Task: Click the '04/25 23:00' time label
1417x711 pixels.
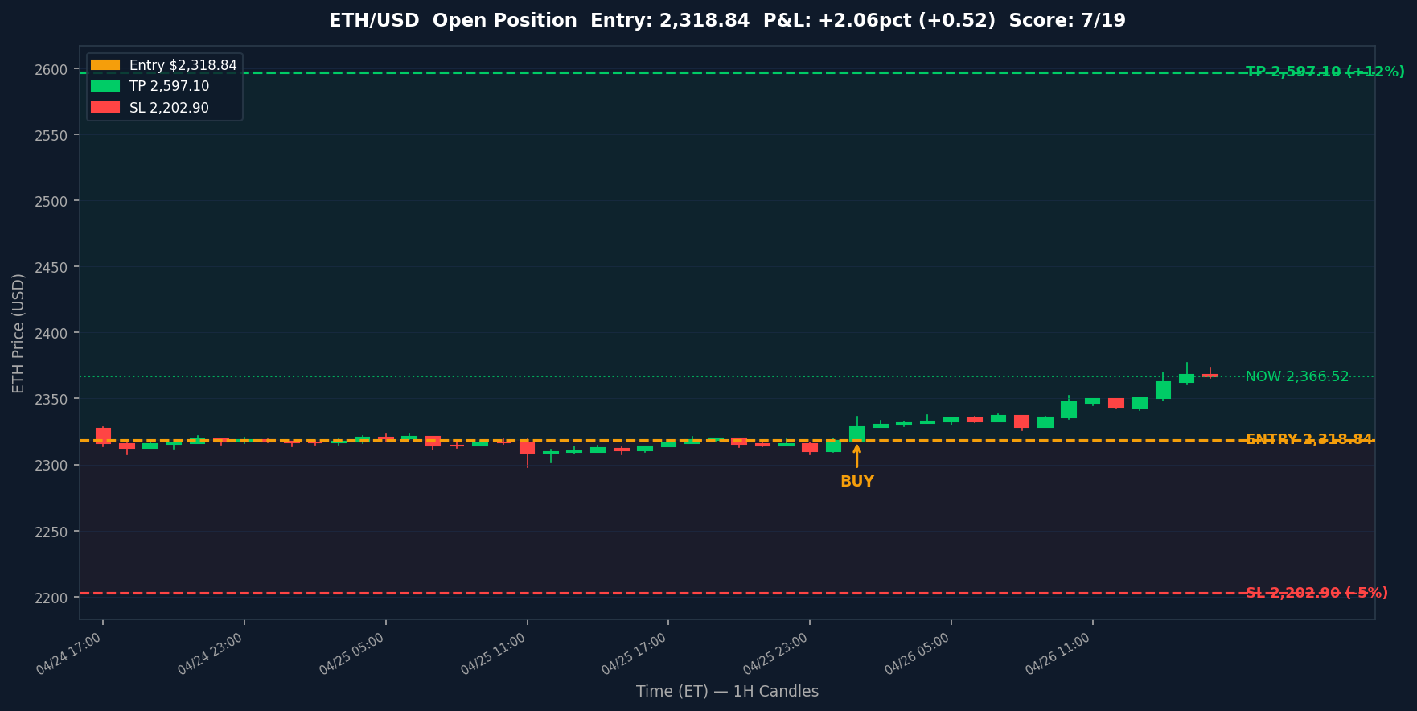Action: (x=777, y=654)
